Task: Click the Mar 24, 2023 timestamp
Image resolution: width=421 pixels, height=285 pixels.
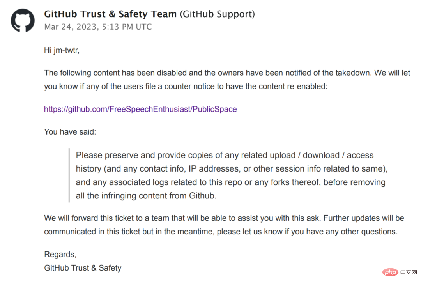Action: coord(98,27)
